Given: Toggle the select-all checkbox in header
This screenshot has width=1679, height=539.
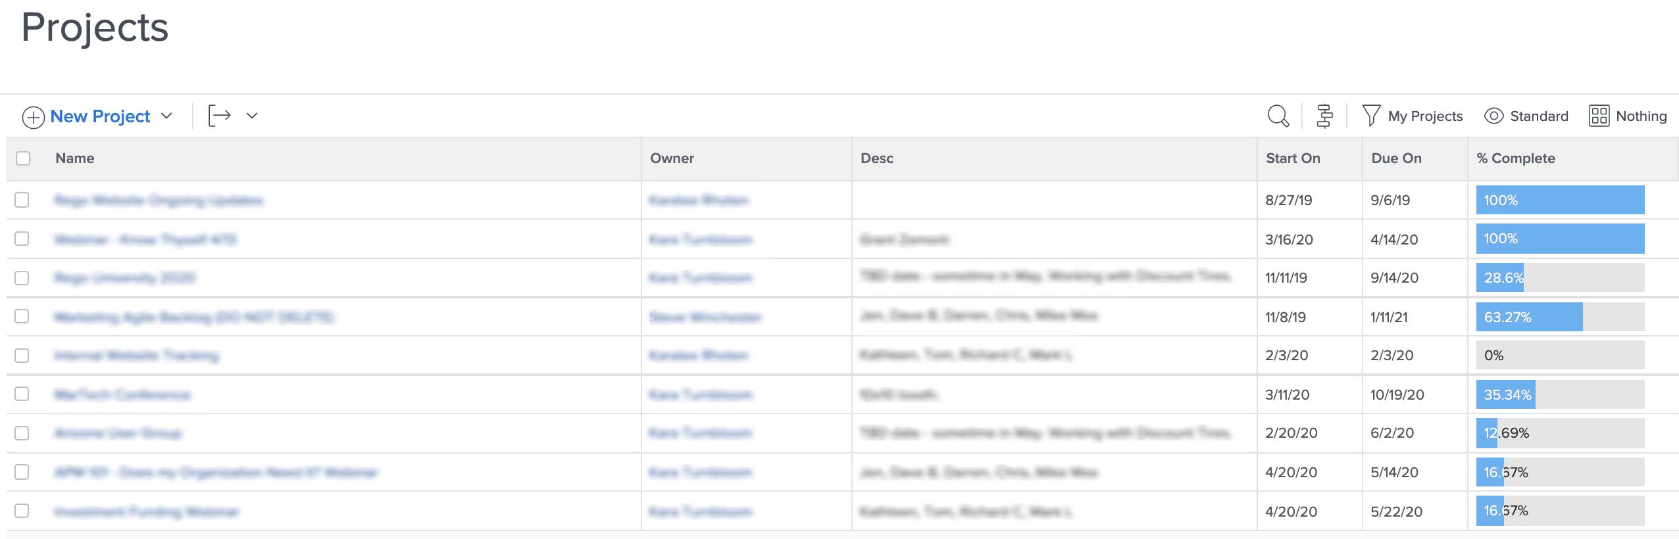Looking at the screenshot, I should point(23,158).
